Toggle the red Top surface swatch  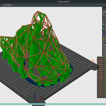pos(104,22)
